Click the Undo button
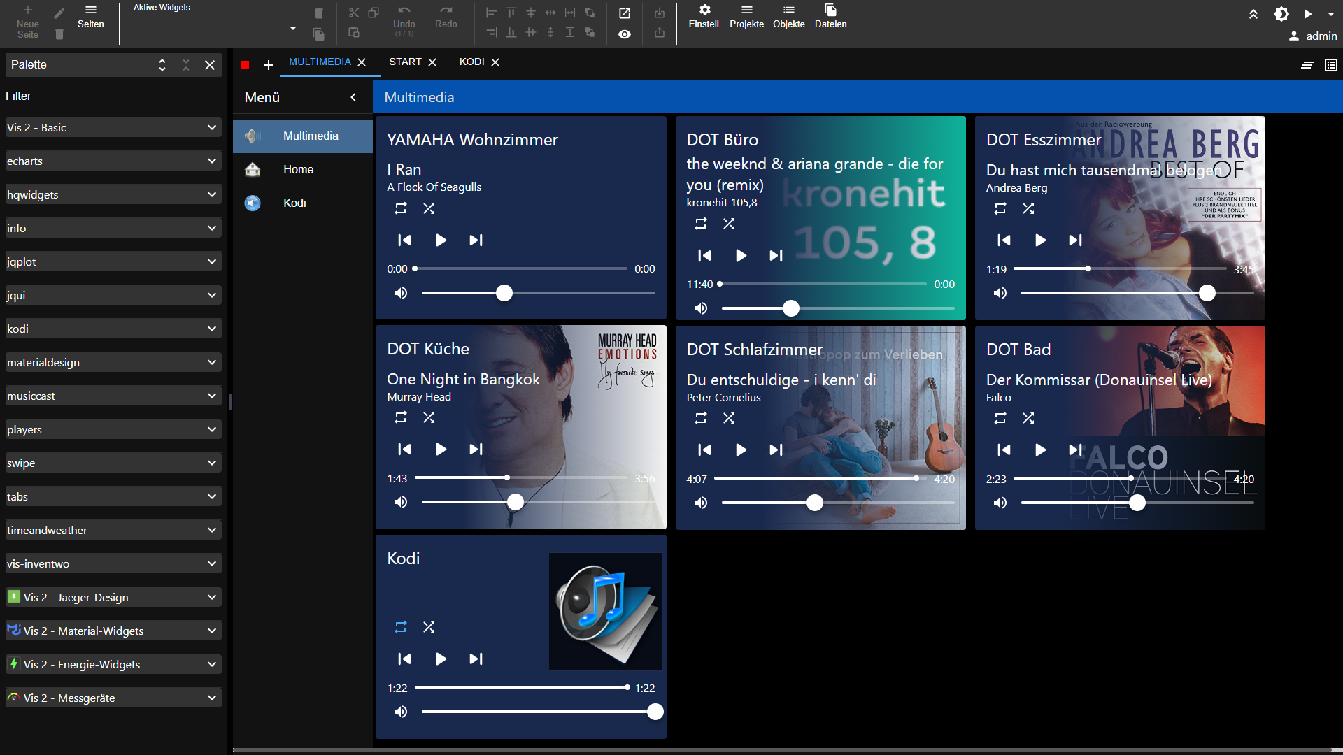Viewport: 1343px width, 755px height. coord(404,20)
